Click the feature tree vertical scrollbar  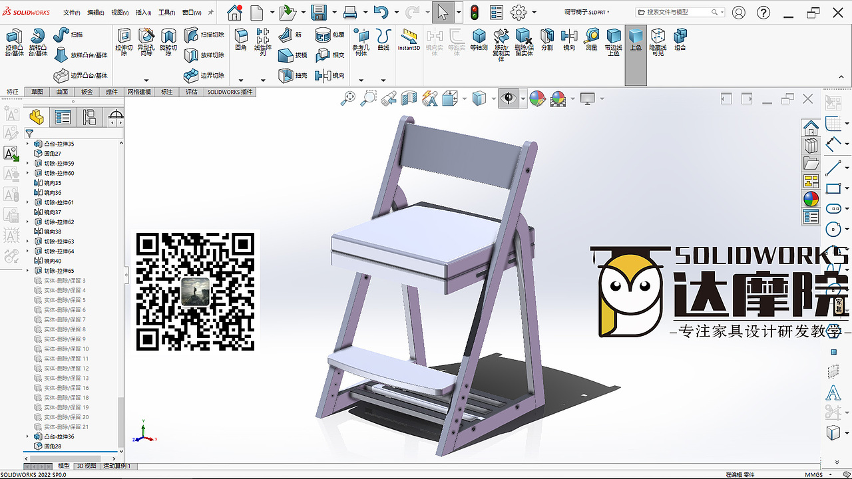click(x=120, y=422)
